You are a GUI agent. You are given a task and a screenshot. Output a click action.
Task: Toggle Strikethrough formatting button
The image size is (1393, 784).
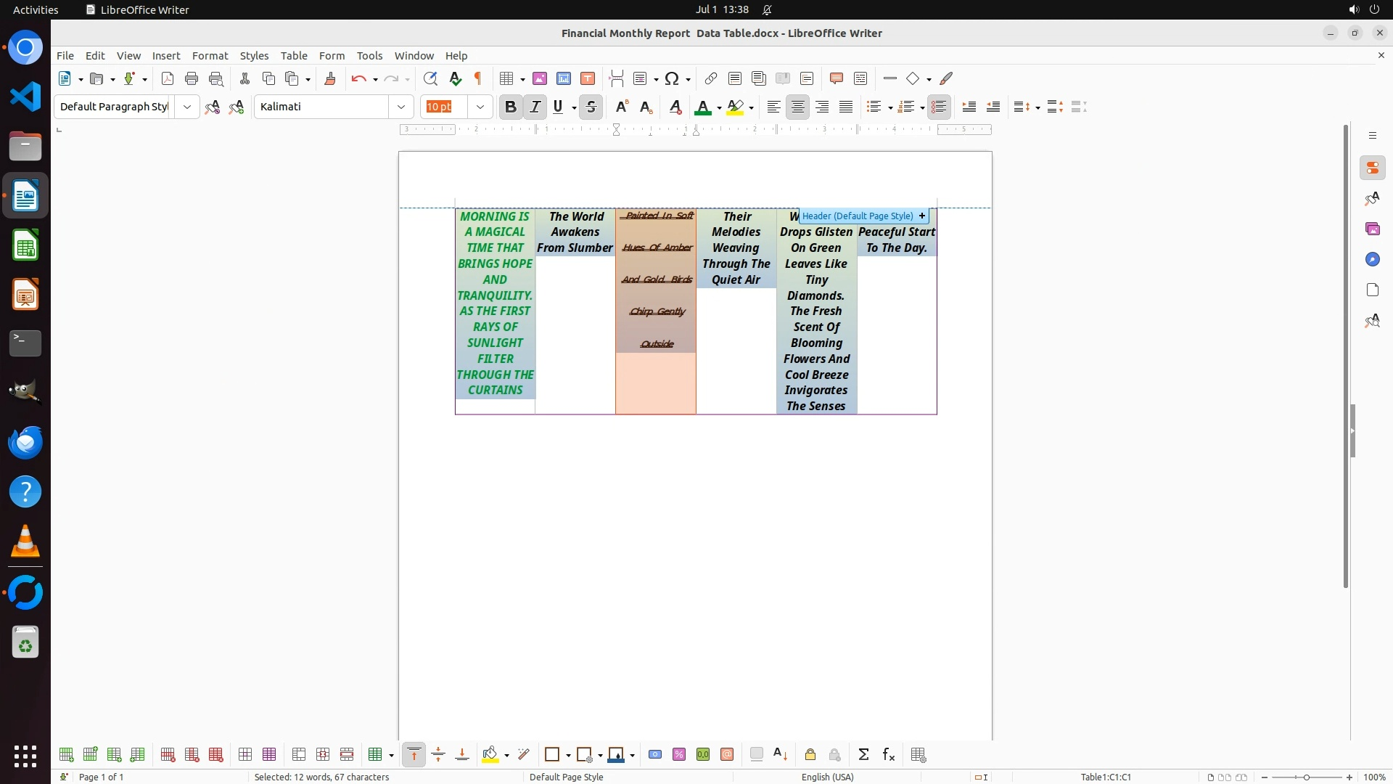coord(591,107)
